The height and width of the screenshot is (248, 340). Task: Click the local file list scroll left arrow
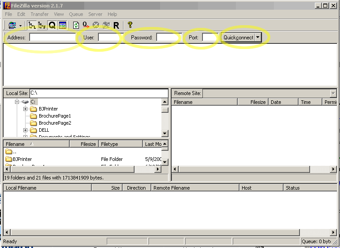7,169
